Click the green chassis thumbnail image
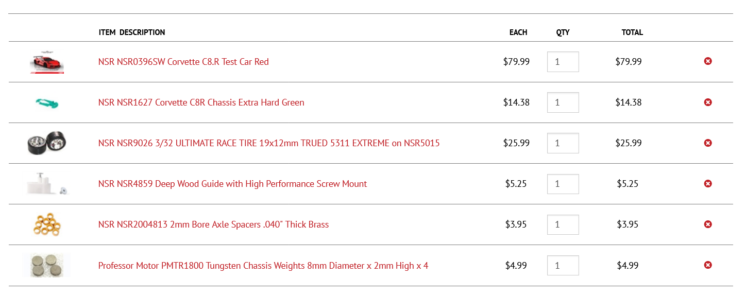Screen dimensions: 746x295 pos(47,103)
